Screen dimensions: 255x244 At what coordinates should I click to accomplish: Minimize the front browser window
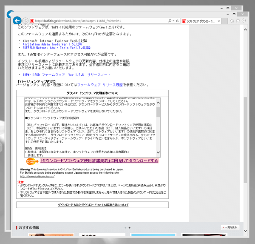228,14
